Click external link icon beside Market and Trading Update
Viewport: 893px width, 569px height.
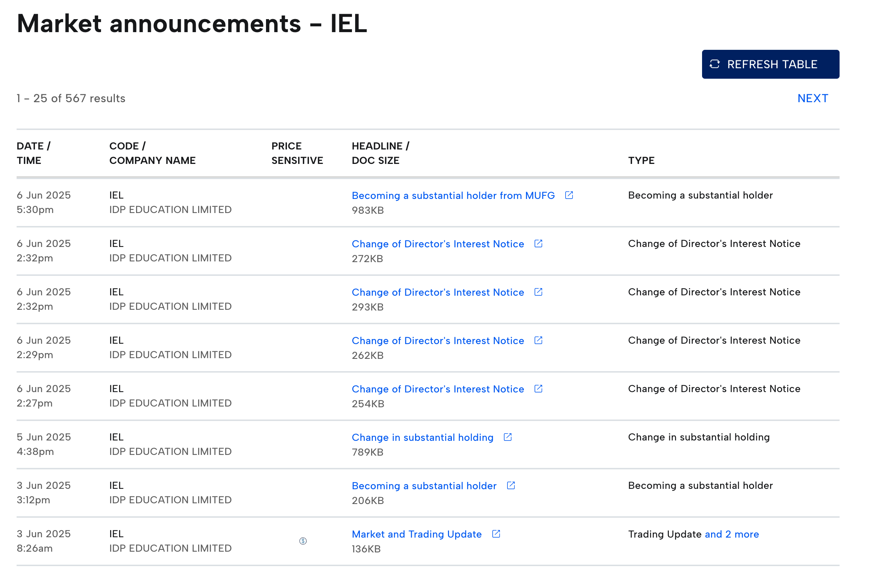pyautogui.click(x=496, y=533)
